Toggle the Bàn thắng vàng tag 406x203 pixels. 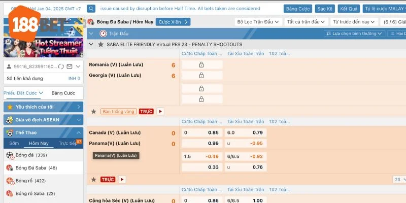pos(118,111)
